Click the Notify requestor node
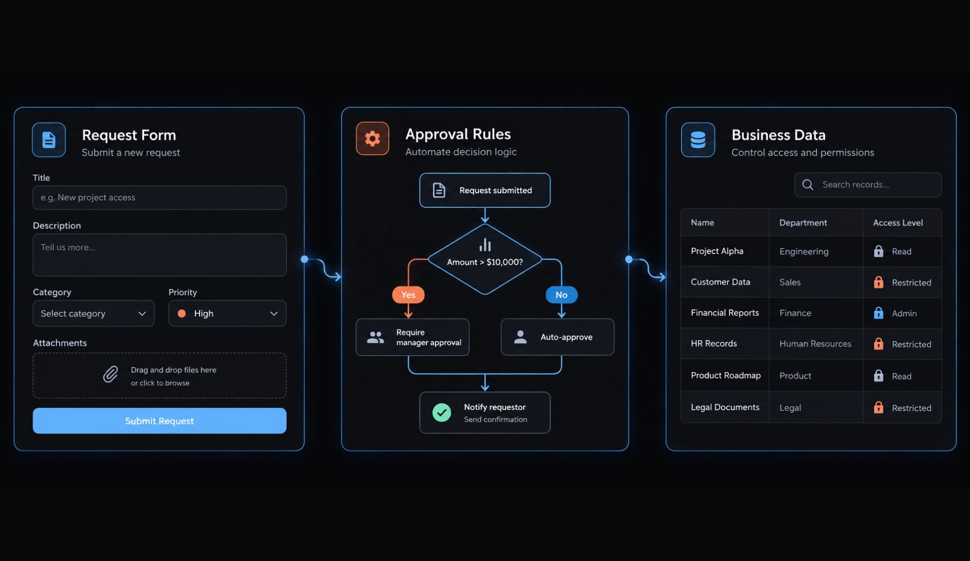The width and height of the screenshot is (970, 561). click(485, 413)
